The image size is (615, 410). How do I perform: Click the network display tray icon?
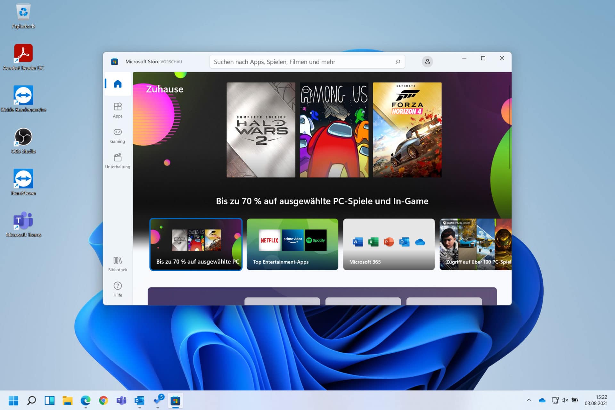tap(555, 400)
